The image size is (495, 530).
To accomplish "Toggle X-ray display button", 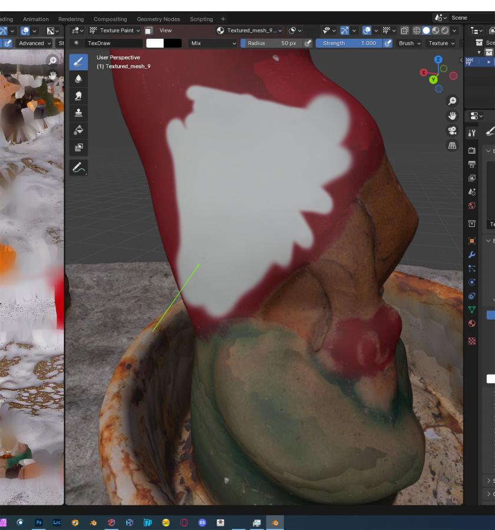I will (404, 31).
